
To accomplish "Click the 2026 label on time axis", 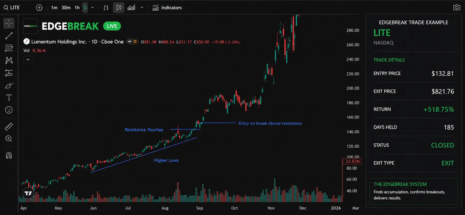I will 336,208.
